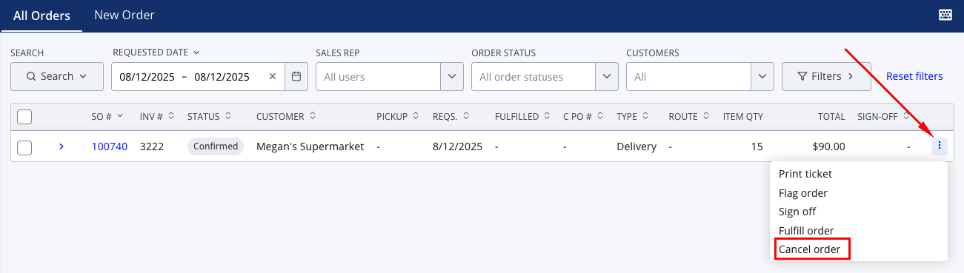Select Print ticket in the menu
This screenshot has width=964, height=273.
point(805,174)
